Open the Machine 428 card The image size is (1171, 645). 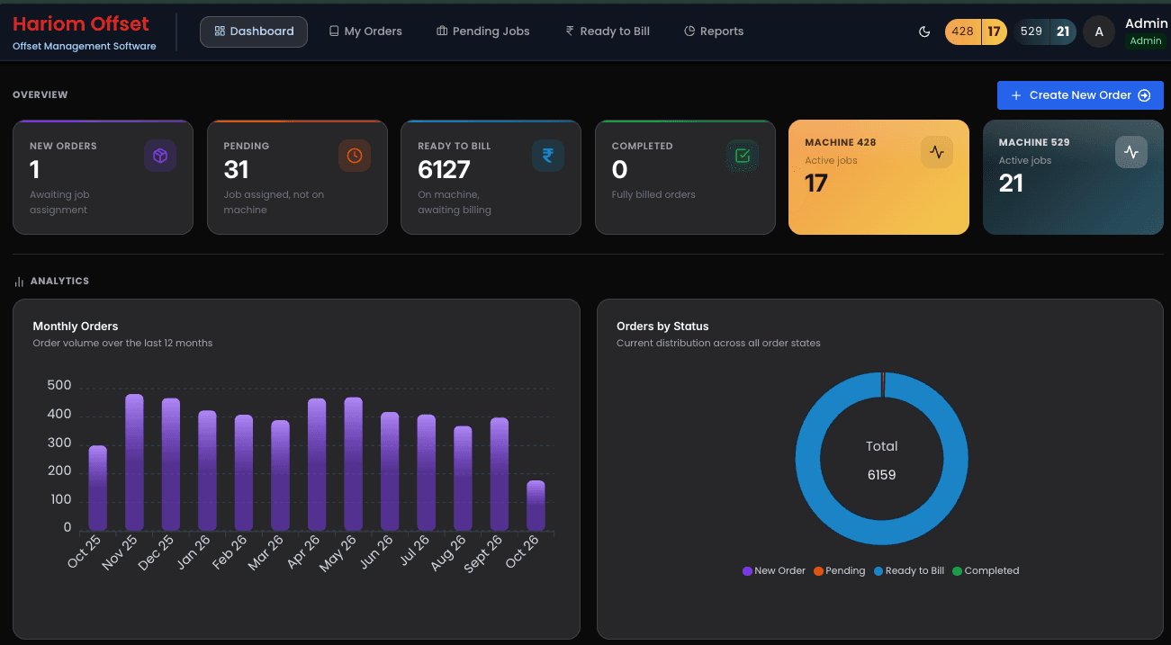(878, 177)
